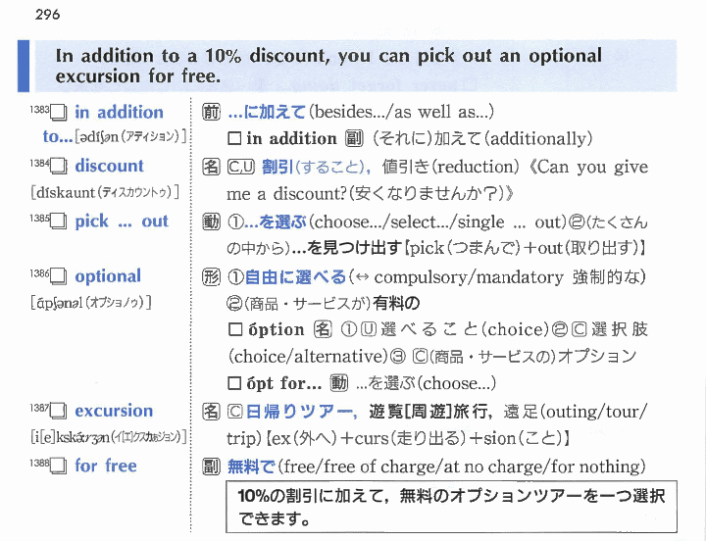Image resolution: width=706 pixels, height=541 pixels.
Task: Click the 名 icon next to option
Action: tap(322, 330)
